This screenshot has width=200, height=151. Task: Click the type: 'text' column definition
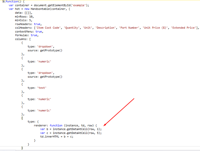click(38, 88)
